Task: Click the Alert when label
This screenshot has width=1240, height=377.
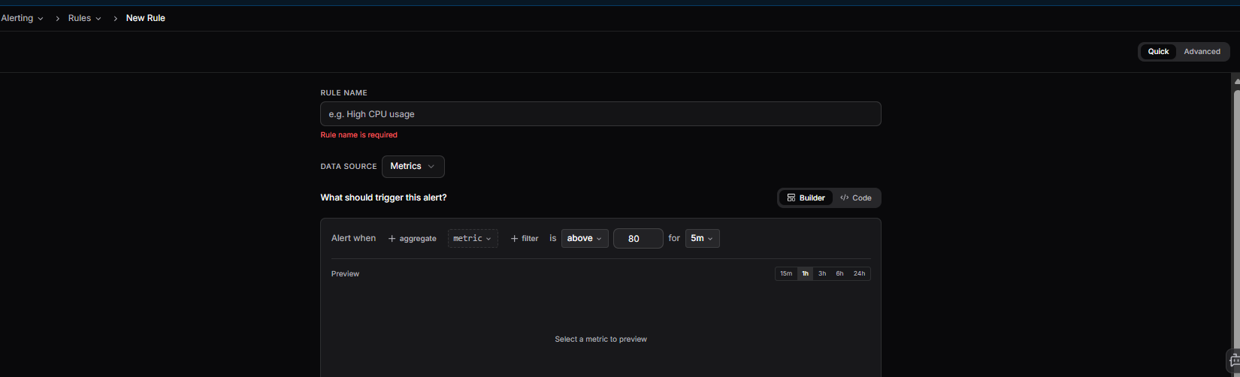Action: (353, 238)
